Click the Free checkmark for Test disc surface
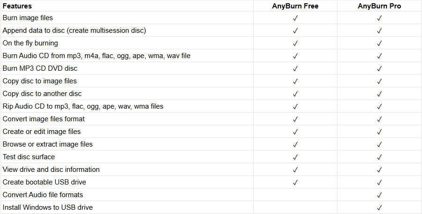Screen dimensions: 422x214 (295, 157)
